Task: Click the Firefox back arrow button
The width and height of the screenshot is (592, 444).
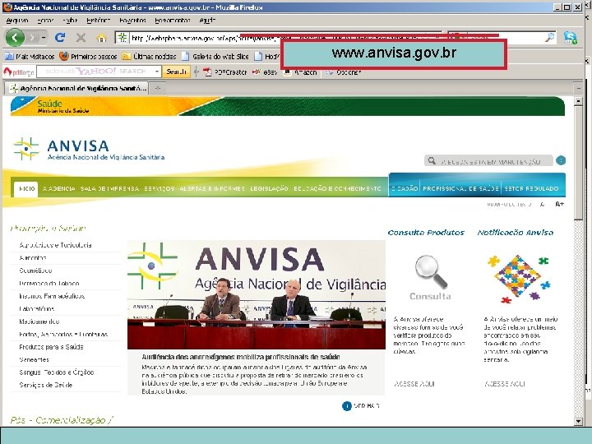Action: (15, 37)
